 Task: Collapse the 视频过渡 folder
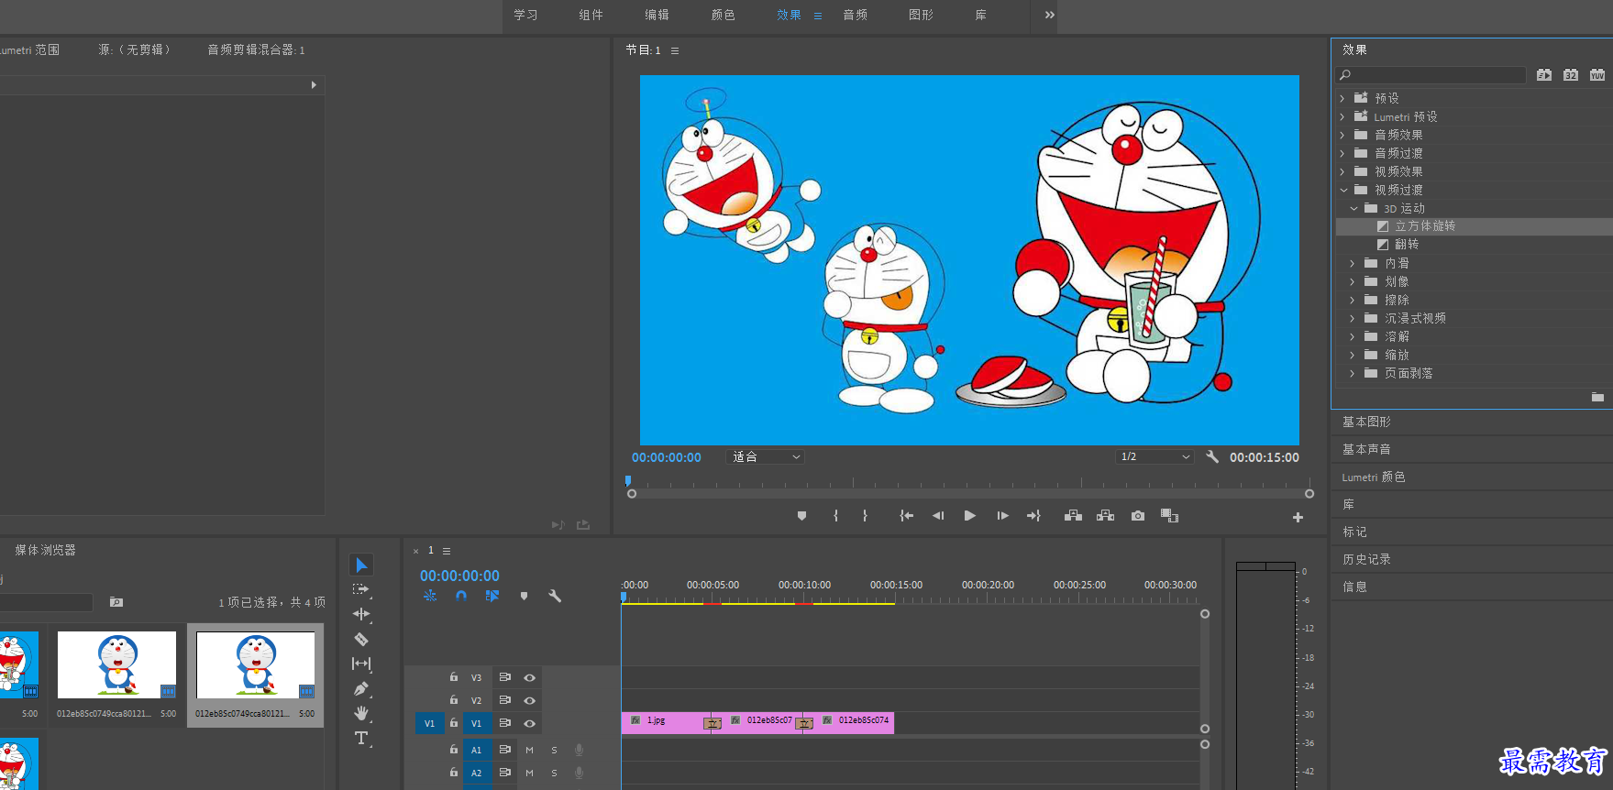1343,190
